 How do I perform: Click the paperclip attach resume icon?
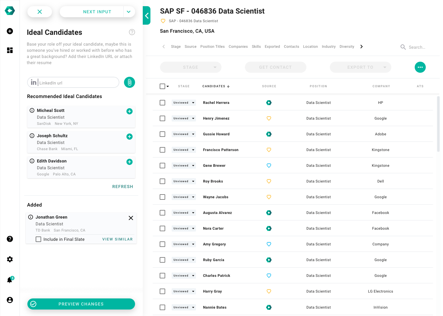coord(130,82)
